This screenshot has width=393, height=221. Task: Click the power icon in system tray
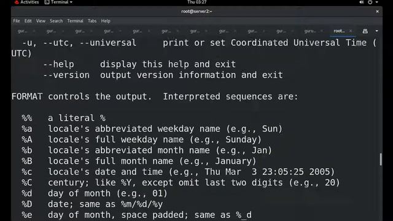point(370,2)
